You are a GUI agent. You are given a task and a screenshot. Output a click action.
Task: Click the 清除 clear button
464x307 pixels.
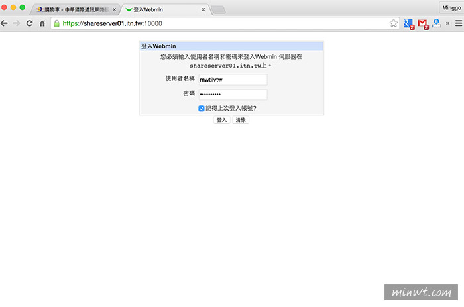coord(241,120)
